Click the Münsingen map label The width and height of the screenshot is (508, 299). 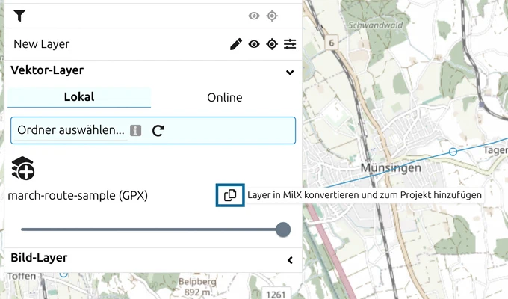coord(391,168)
